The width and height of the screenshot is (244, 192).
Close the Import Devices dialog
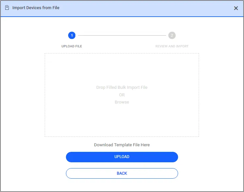(x=236, y=8)
